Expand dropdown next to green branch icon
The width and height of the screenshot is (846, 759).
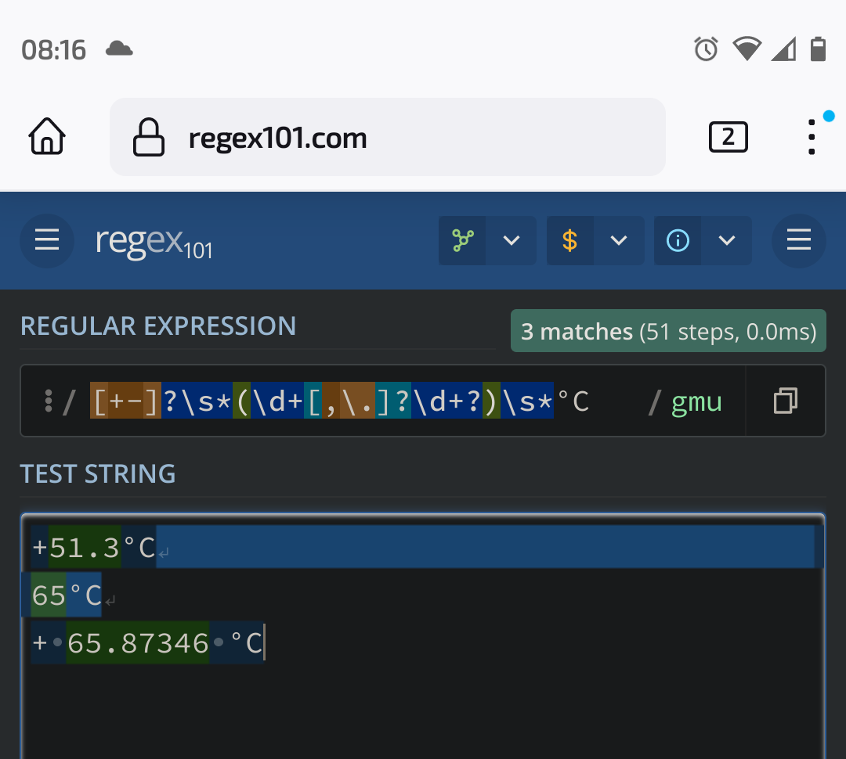(511, 240)
